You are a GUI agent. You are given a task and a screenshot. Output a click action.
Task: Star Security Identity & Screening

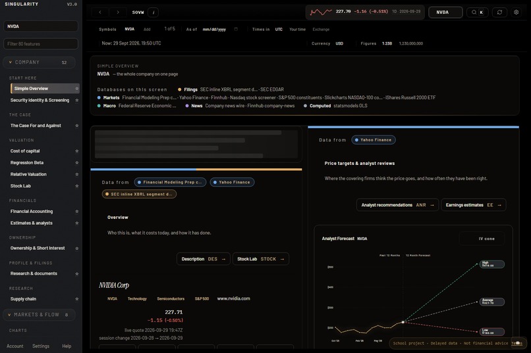pos(77,101)
